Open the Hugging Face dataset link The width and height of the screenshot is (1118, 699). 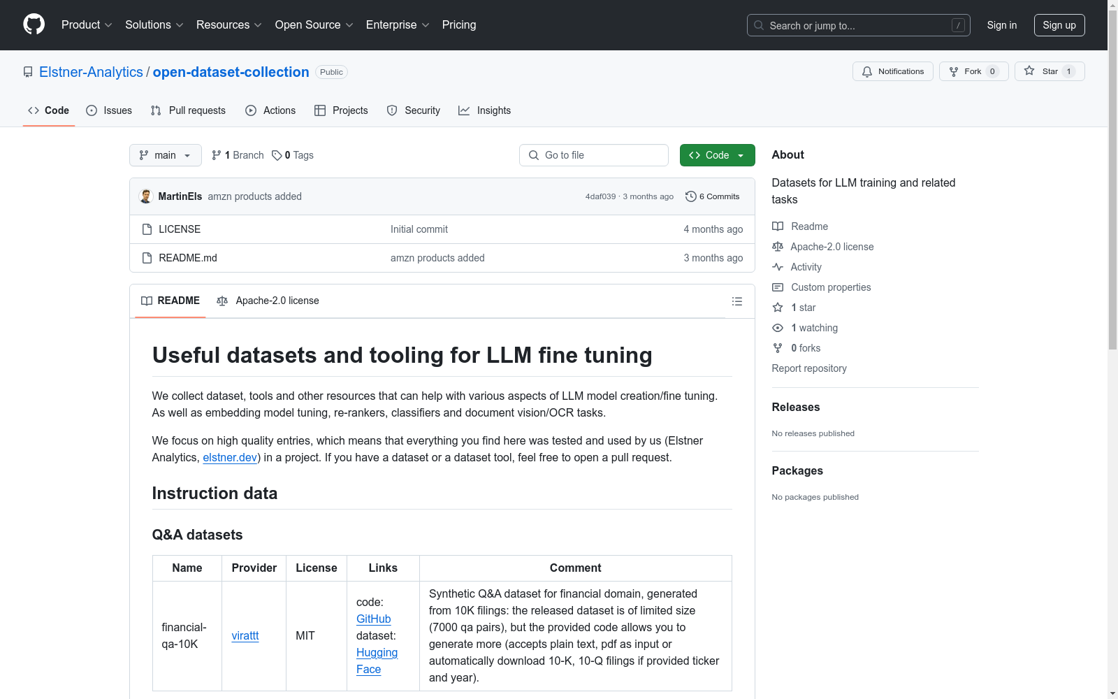click(377, 661)
